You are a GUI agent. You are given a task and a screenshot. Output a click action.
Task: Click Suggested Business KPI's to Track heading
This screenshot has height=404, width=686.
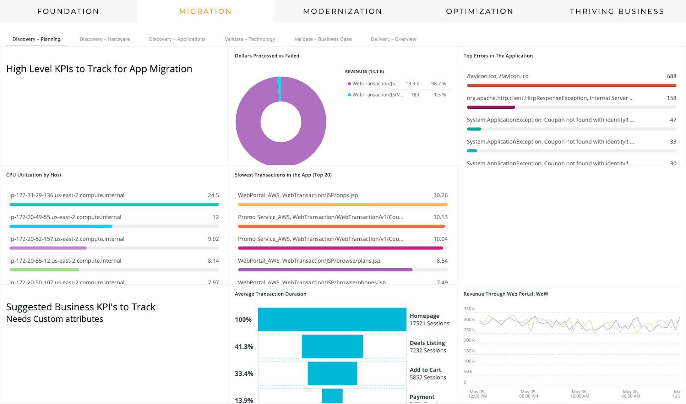[81, 307]
